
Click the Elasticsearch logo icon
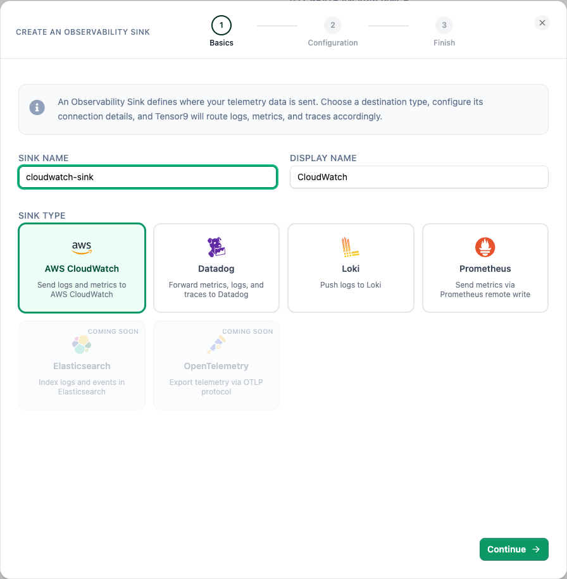click(x=82, y=344)
